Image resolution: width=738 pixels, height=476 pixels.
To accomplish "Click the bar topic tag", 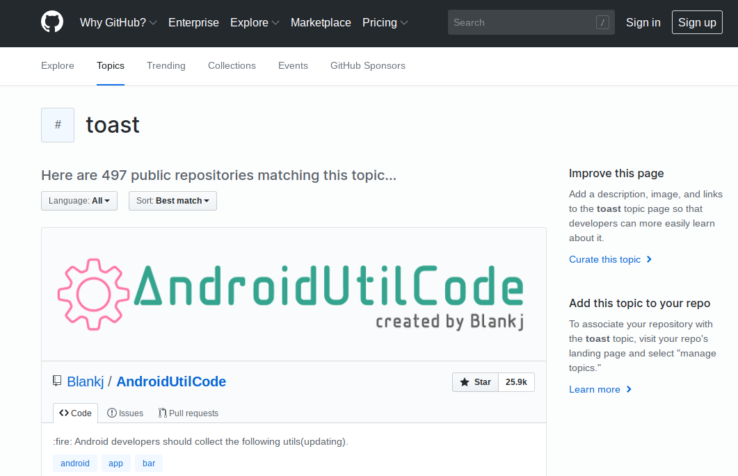I will [x=149, y=463].
